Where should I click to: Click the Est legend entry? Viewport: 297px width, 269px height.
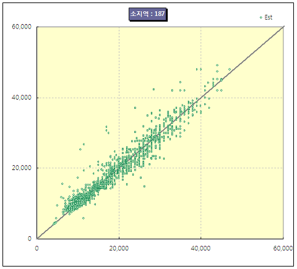[266, 17]
